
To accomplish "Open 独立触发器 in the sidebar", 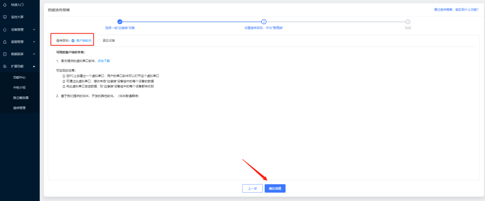I will click(x=21, y=98).
